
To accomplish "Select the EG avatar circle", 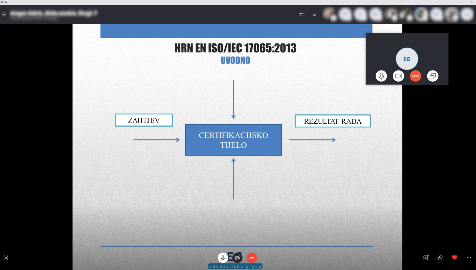I will click(407, 59).
